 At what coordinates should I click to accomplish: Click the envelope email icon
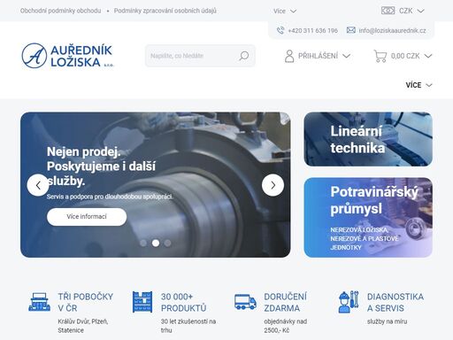(x=350, y=30)
